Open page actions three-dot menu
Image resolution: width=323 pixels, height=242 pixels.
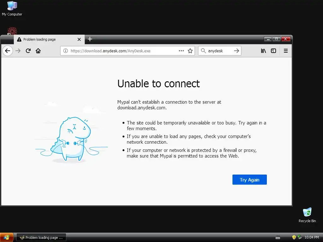[x=181, y=51]
